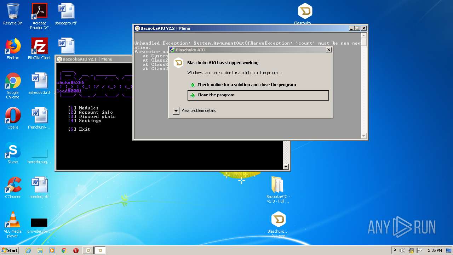The width and height of the screenshot is (453, 255).
Task: Close the BazookaAIO V2.2 window
Action: pyautogui.click(x=364, y=28)
